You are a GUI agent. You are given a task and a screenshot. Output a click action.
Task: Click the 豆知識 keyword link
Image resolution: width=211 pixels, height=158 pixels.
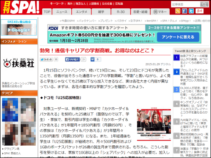(119, 4)
